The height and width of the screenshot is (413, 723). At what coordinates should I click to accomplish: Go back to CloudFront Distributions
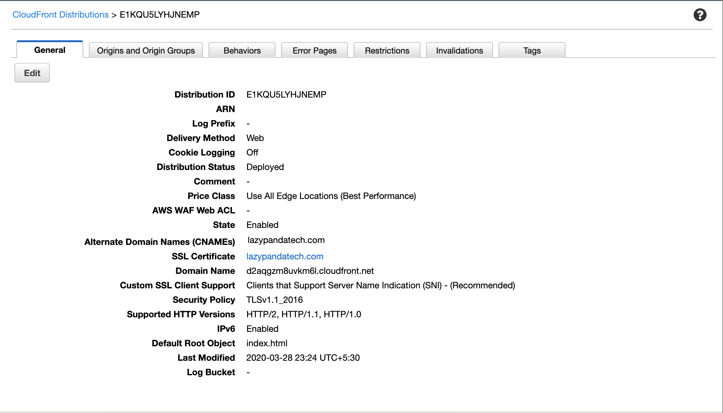click(x=61, y=14)
